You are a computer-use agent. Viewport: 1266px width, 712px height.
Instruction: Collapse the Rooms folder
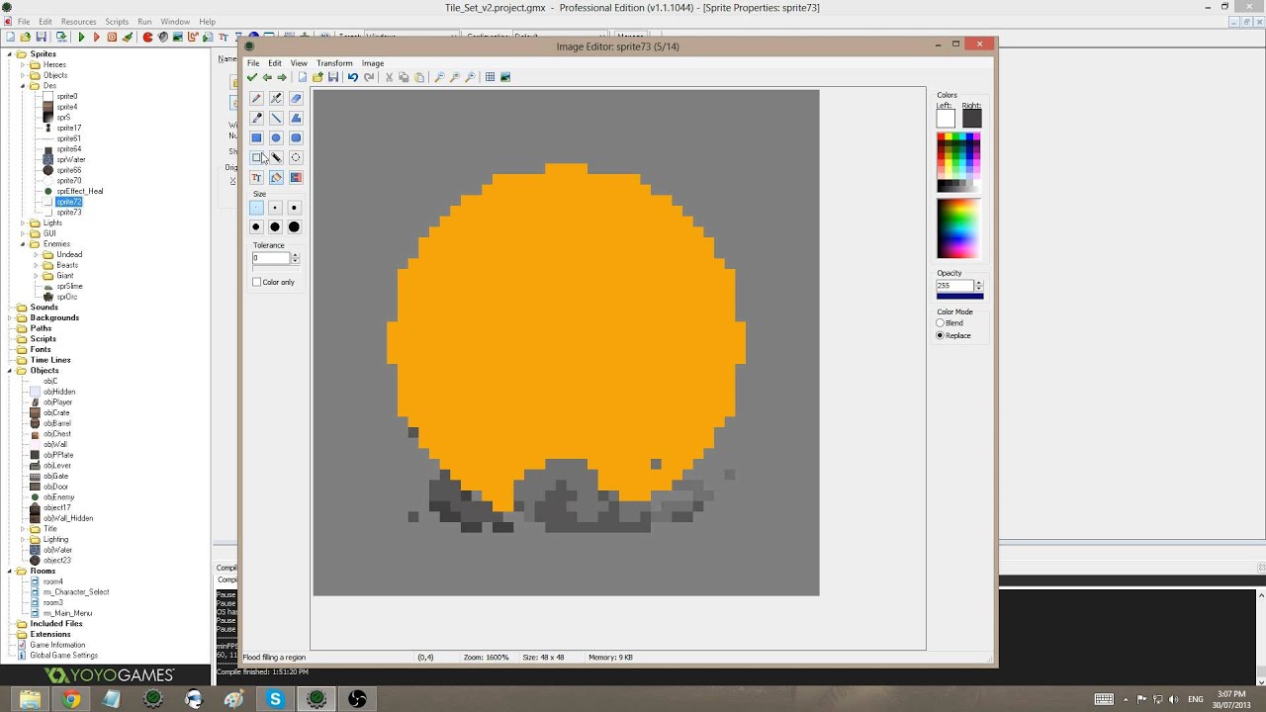(x=10, y=571)
